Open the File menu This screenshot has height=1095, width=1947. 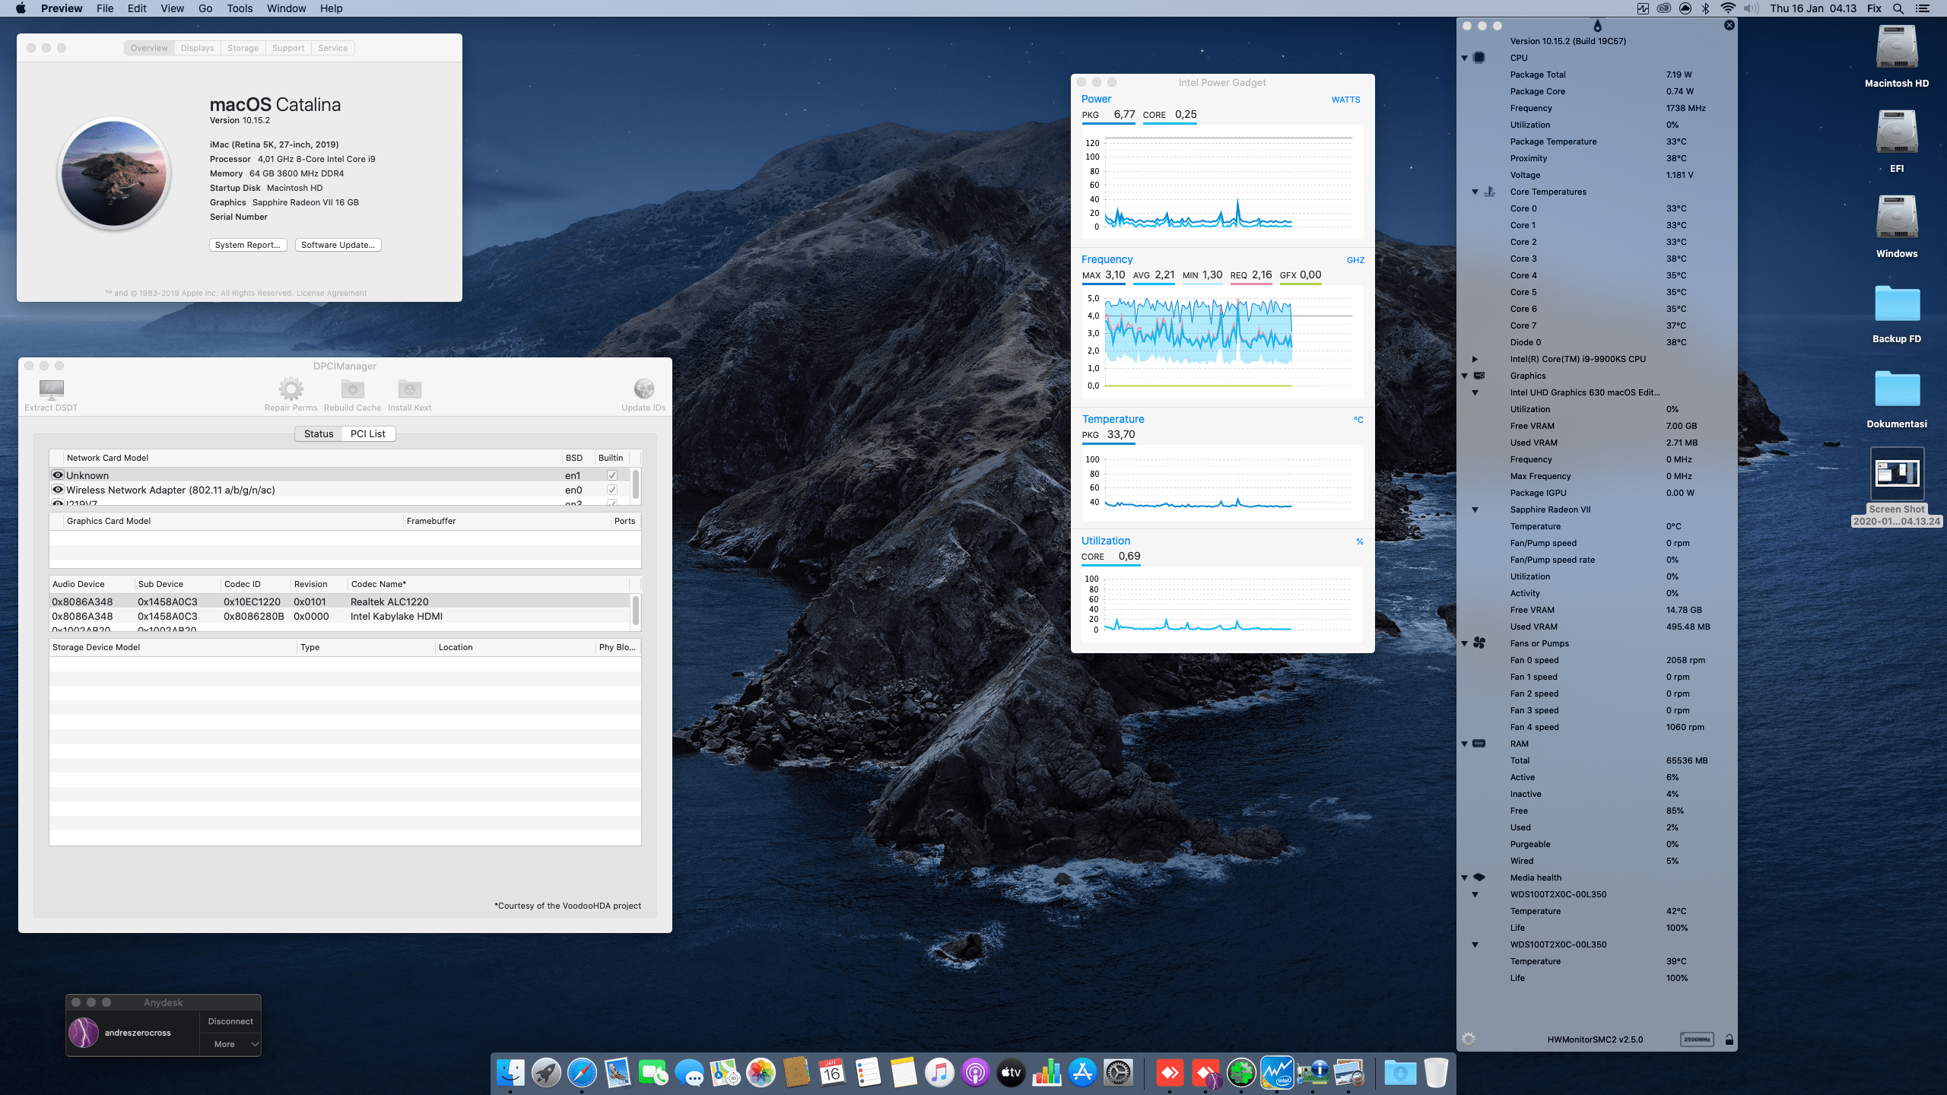[x=105, y=8]
